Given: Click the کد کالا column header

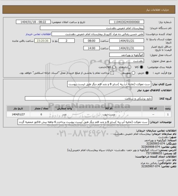Looking at the screenshot, I should pos(153,108).
